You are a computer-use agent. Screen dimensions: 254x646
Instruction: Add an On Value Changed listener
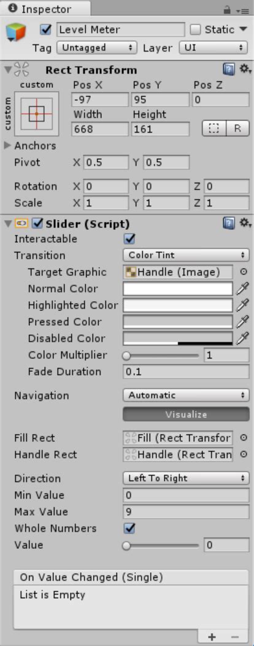pos(212,637)
